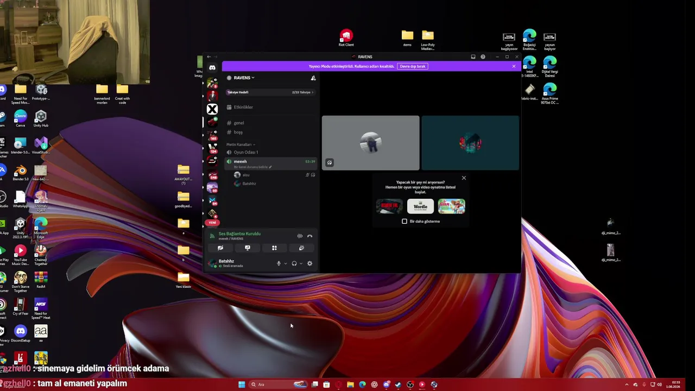Open Microsoft Edge desktop shortcut
Image resolution: width=695 pixels, height=391 pixels.
click(x=41, y=228)
